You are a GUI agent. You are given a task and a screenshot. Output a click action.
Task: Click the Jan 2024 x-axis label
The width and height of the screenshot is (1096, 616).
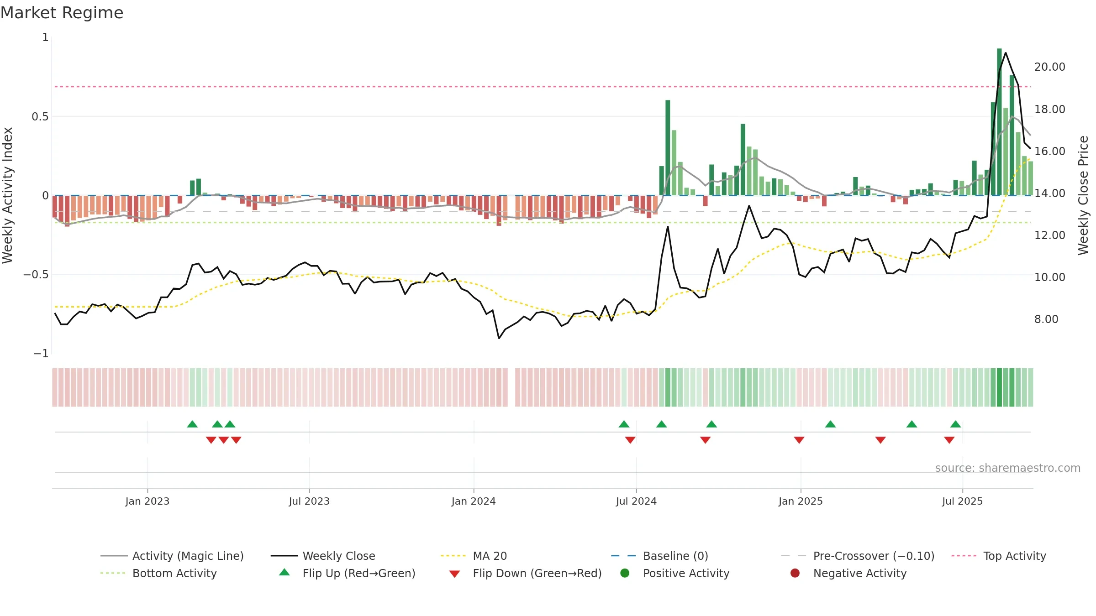point(474,501)
